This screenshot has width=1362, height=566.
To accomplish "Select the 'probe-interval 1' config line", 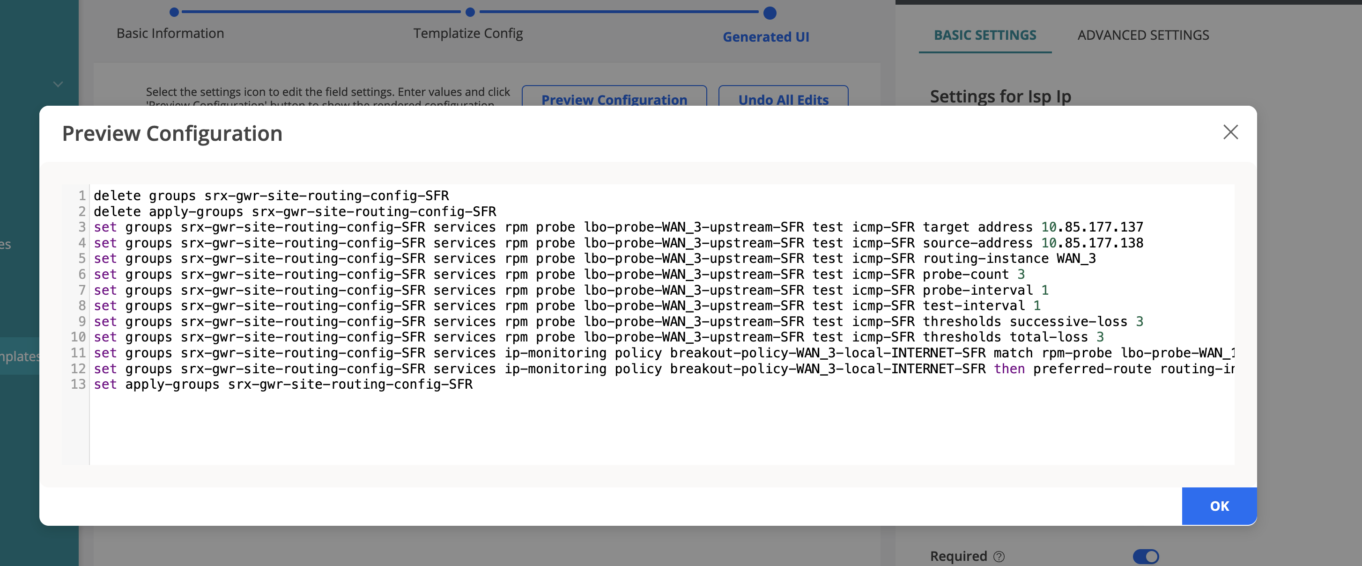I will coord(571,290).
